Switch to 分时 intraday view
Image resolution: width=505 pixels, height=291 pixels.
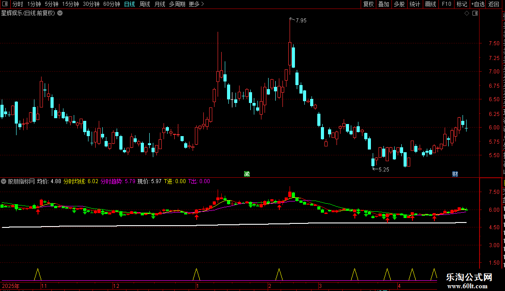click(x=18, y=4)
